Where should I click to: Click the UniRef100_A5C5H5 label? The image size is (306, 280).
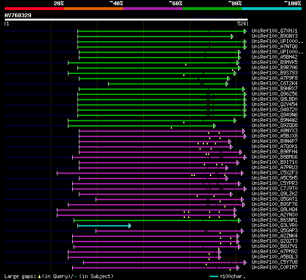tap(274, 178)
